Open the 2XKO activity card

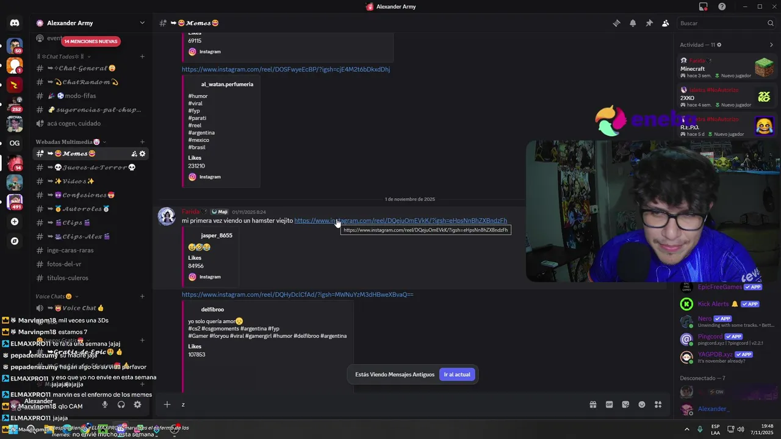point(727,98)
